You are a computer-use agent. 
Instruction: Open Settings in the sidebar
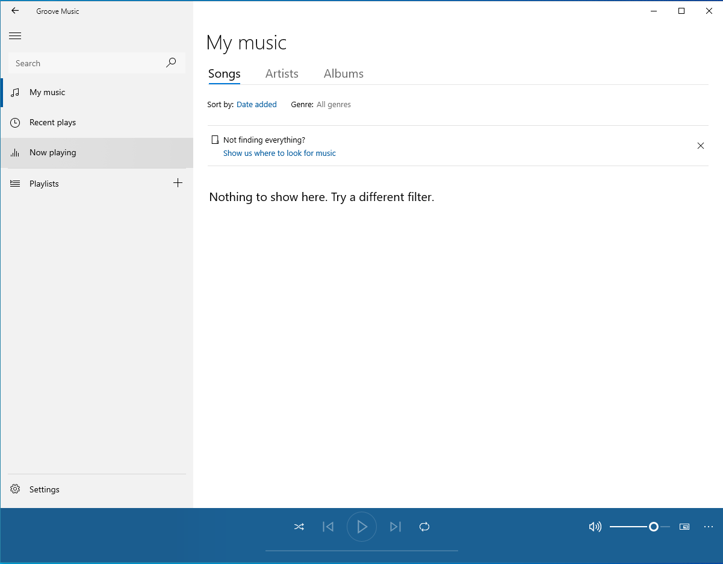pos(45,489)
